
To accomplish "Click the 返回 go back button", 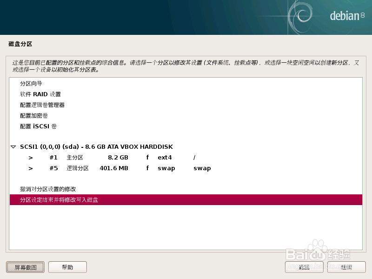I will tap(304, 267).
